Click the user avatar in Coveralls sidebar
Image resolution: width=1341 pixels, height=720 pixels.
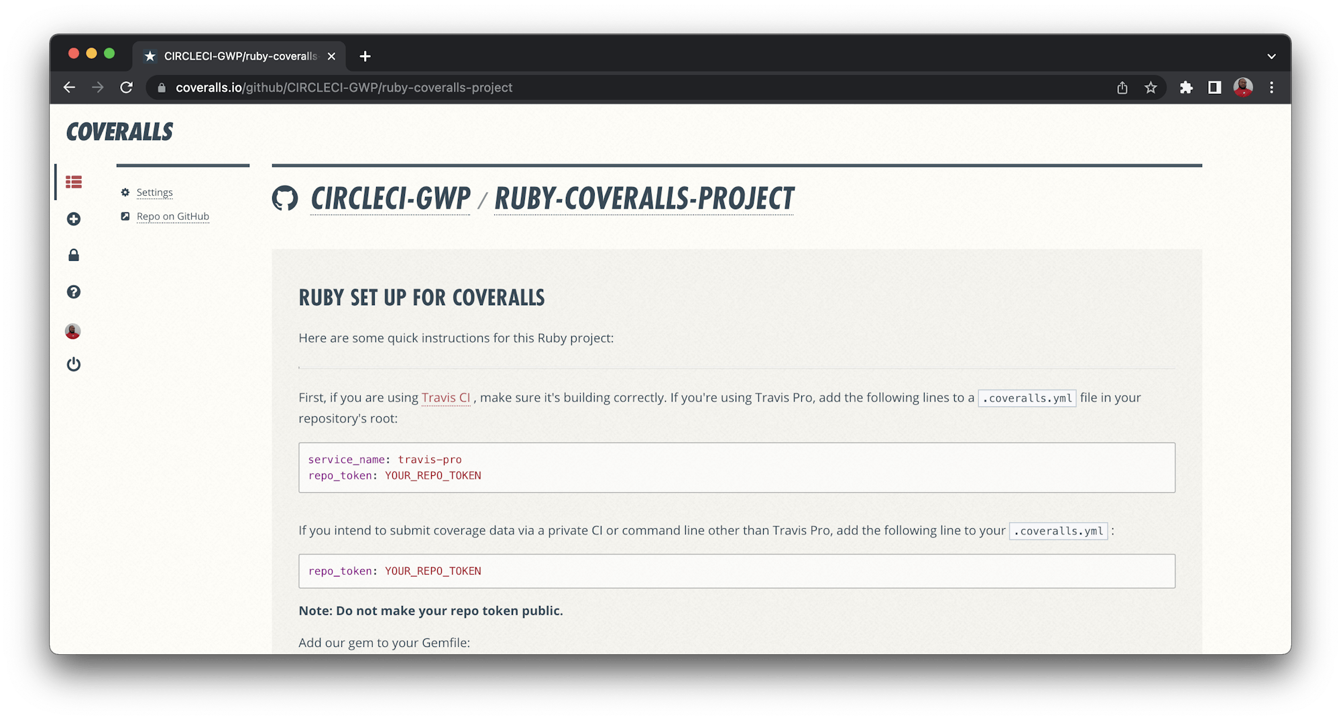(73, 331)
